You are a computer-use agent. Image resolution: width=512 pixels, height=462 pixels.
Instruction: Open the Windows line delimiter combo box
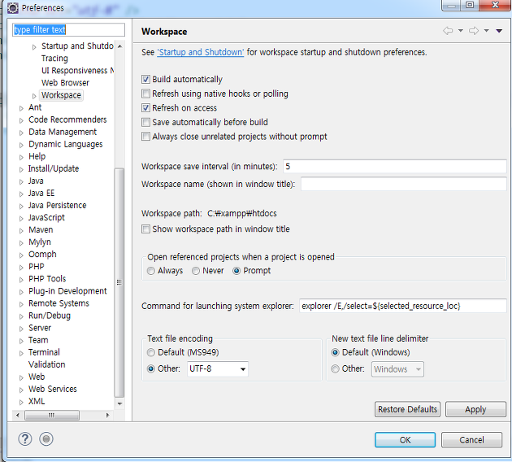[397, 369]
